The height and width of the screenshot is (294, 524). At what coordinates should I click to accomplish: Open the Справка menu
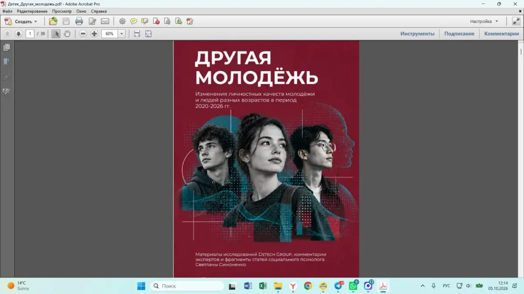[99, 11]
